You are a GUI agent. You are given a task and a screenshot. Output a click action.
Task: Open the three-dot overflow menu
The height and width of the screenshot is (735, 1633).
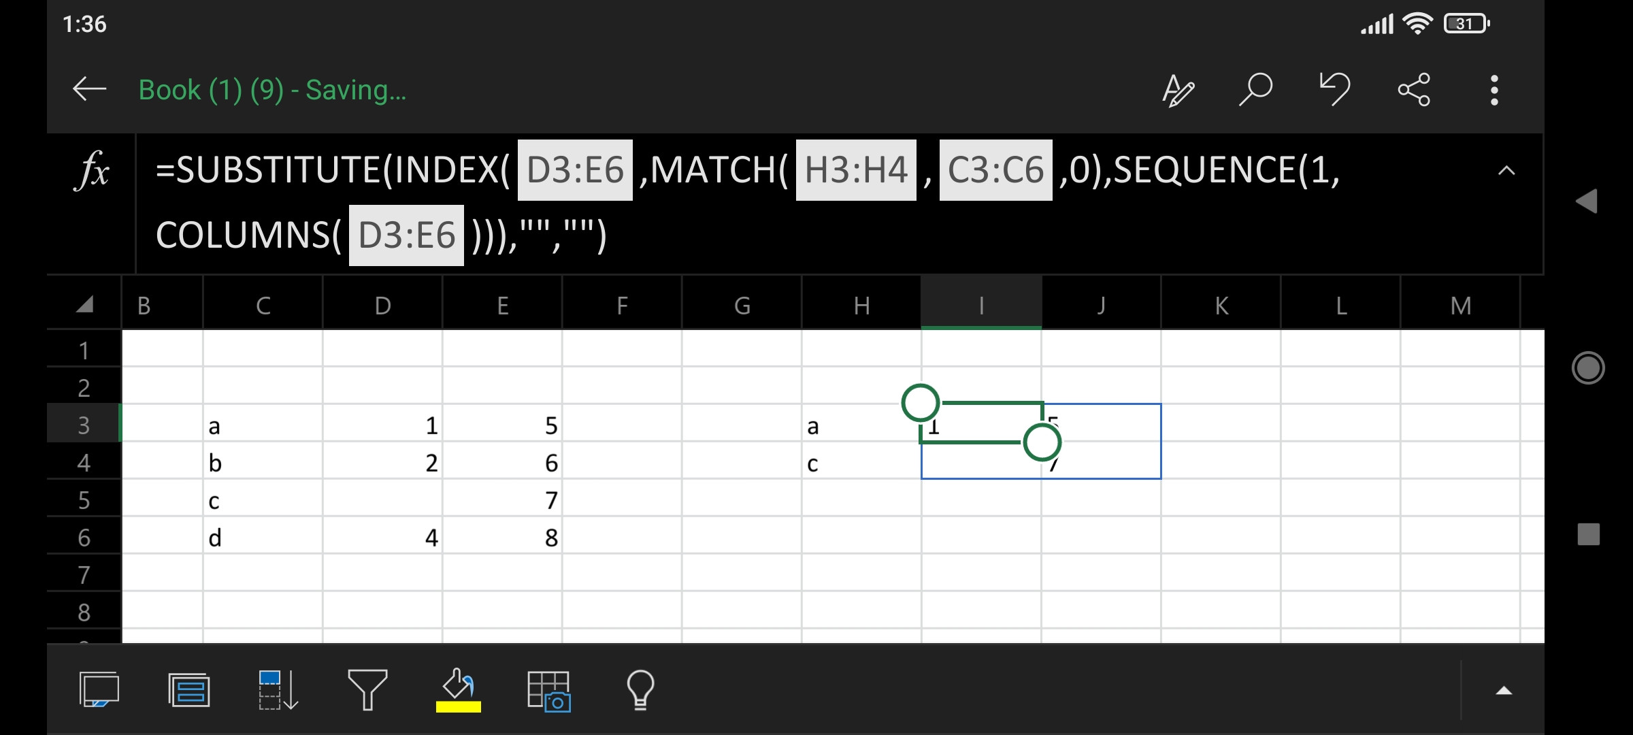click(1494, 90)
